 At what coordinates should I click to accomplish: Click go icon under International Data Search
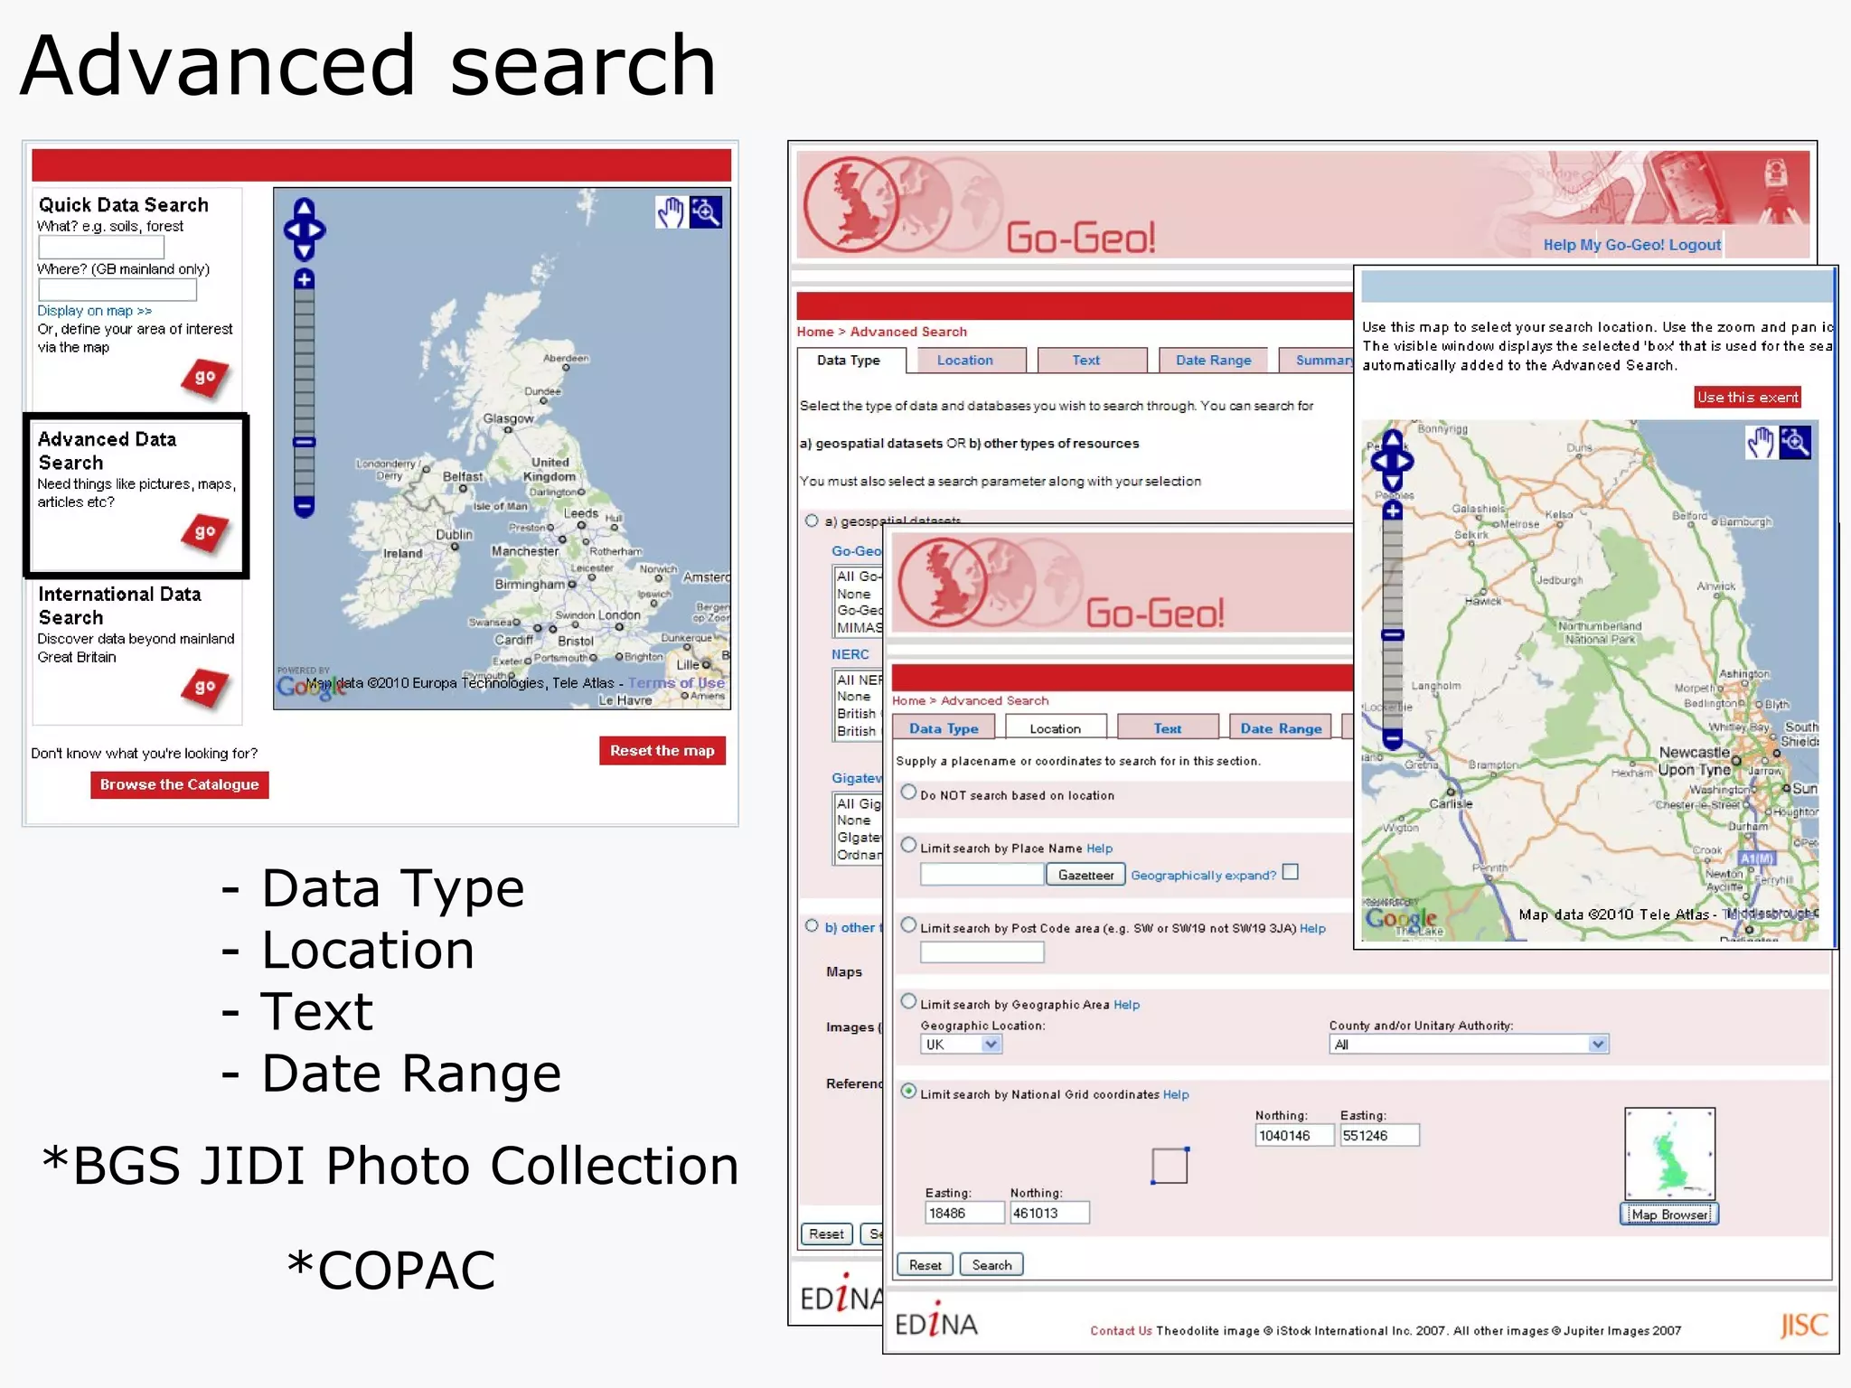[205, 688]
